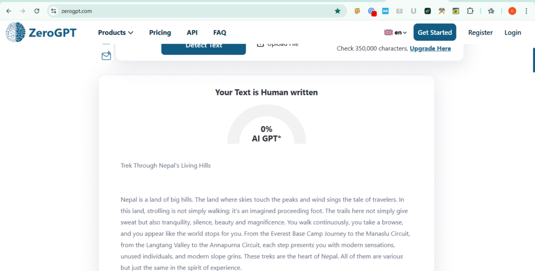Go back to the previous page

pos(8,11)
